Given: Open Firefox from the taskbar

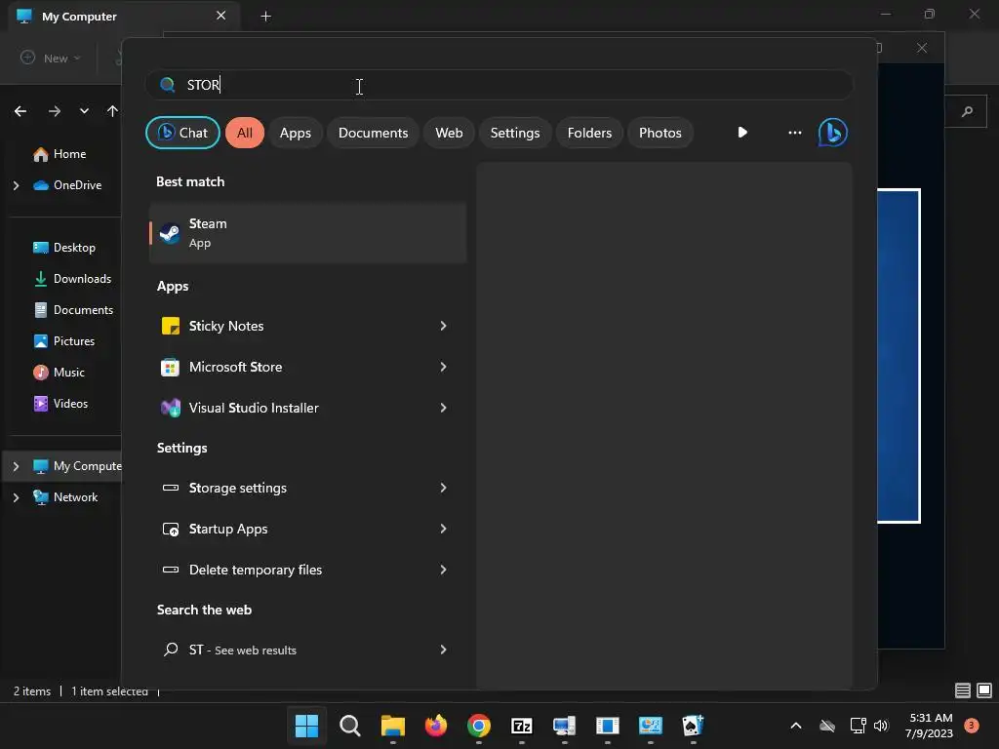Looking at the screenshot, I should coord(436,726).
